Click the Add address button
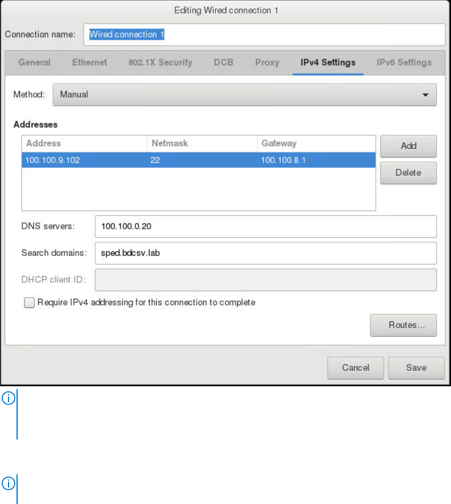The width and height of the screenshot is (451, 504). pyautogui.click(x=408, y=146)
